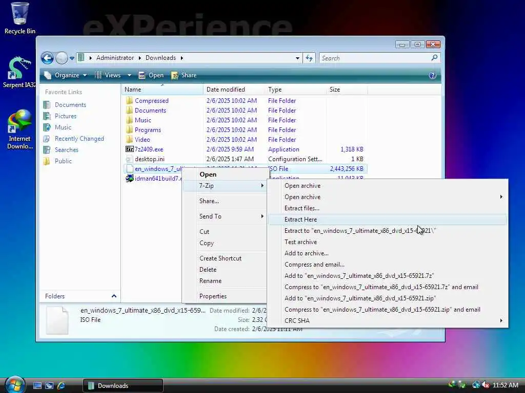Open the Recently Changed favorite link
Screen dimensions: 525x393
coord(79,139)
